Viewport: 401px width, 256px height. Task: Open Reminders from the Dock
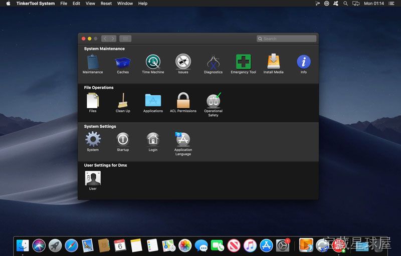[152, 245]
